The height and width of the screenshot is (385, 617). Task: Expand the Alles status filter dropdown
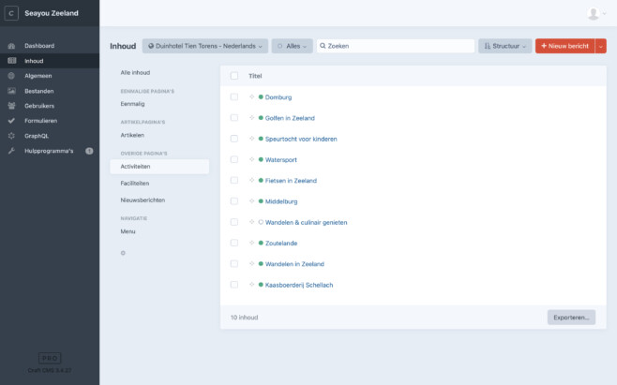click(293, 46)
